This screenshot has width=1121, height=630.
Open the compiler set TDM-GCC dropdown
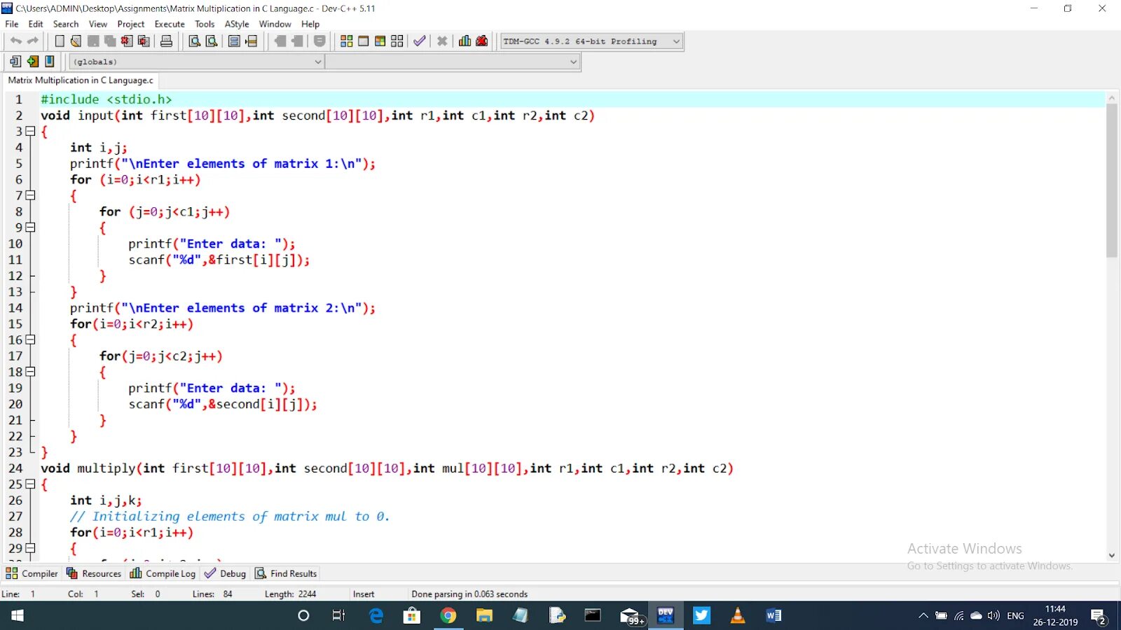591,41
